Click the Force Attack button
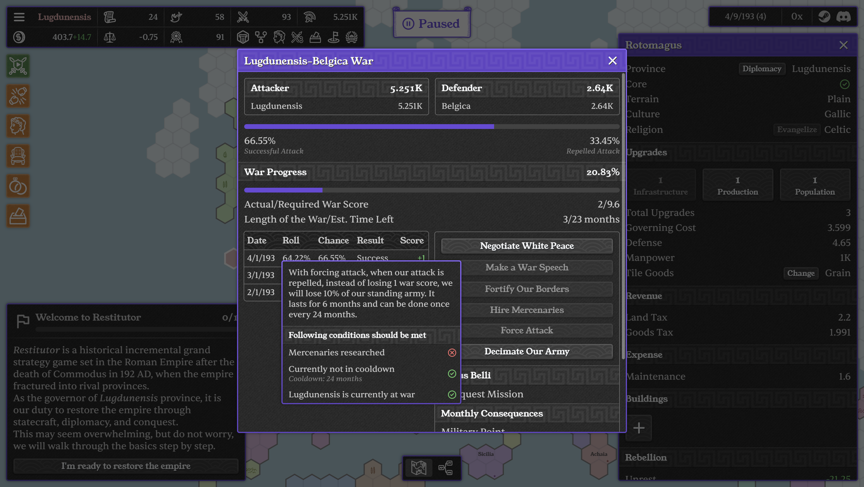The image size is (864, 487). 526,330
